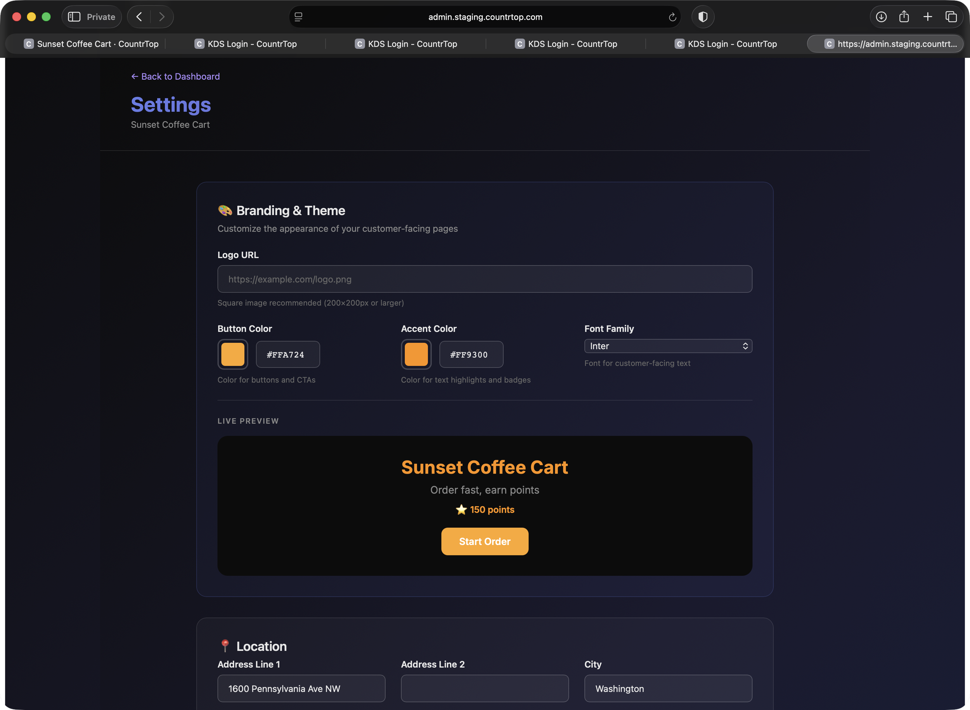The image size is (970, 710).
Task: Show the tab overview icon
Action: tap(951, 17)
